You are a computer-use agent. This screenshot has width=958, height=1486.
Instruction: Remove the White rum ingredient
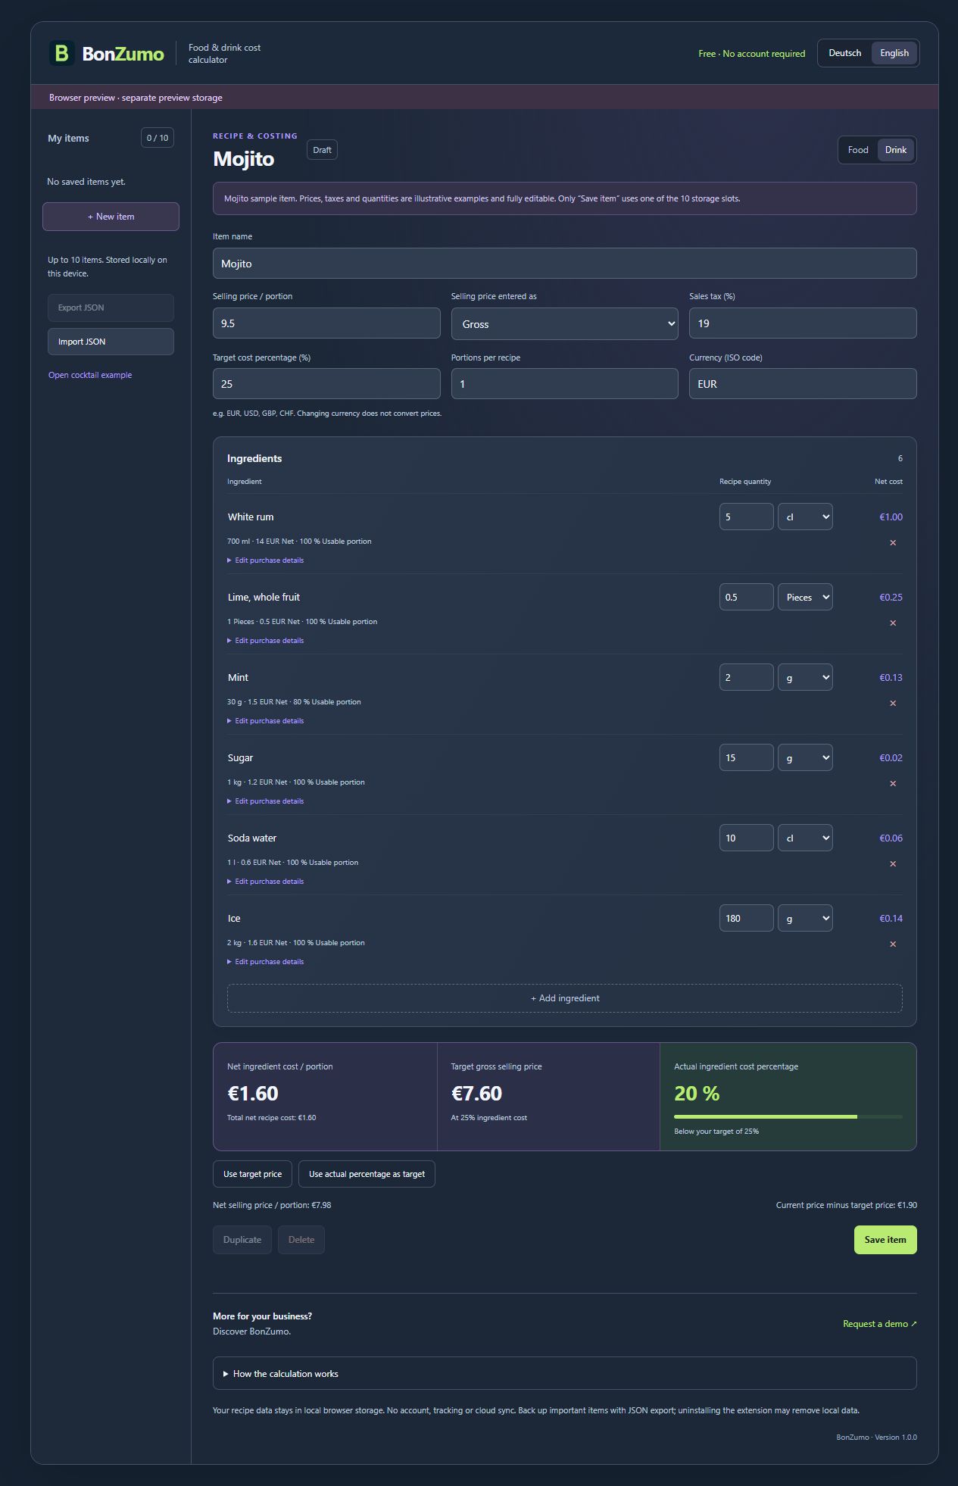click(x=893, y=543)
